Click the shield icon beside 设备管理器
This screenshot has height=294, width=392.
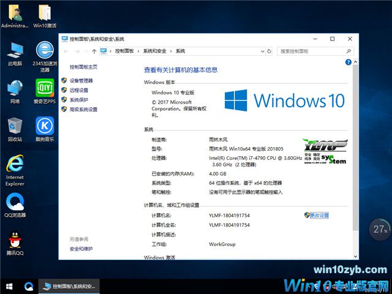64,80
